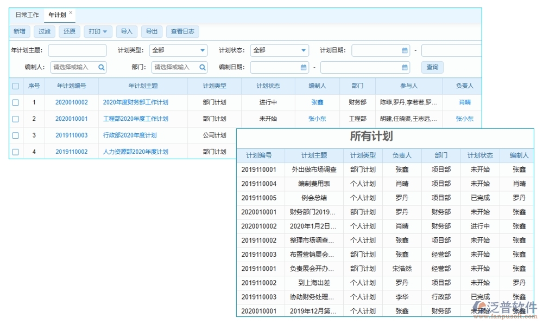Click the 新增 button to add a plan
The width and height of the screenshot is (543, 325).
click(x=19, y=31)
